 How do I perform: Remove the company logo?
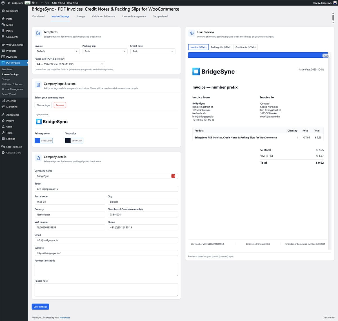tap(60, 105)
